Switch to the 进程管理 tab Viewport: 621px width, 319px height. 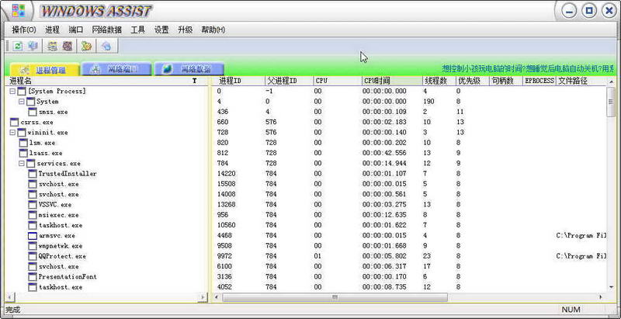pos(45,70)
